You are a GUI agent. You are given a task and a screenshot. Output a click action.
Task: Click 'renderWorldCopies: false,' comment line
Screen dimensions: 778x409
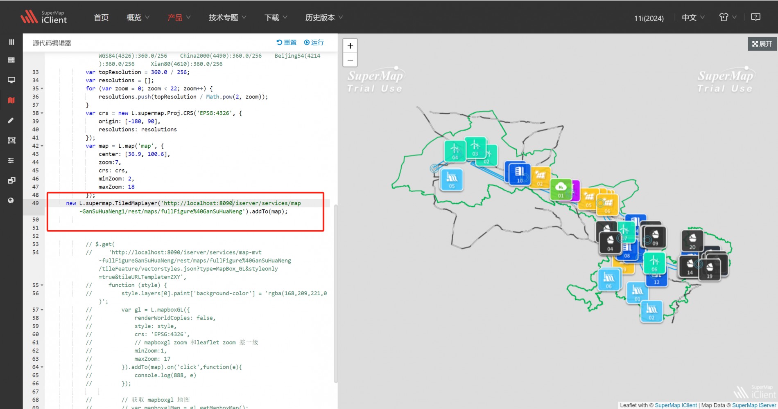[x=175, y=318]
